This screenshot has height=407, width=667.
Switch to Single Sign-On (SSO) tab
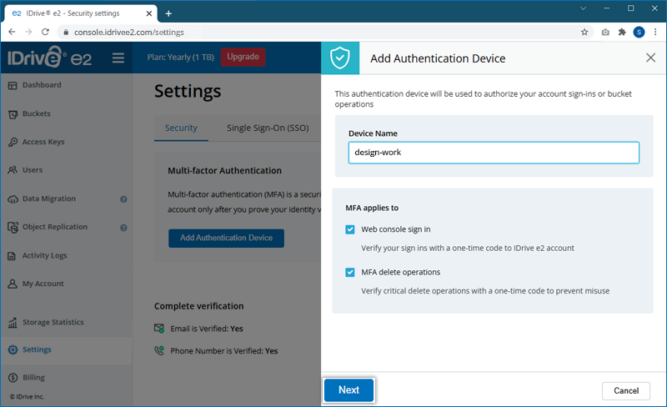(x=268, y=128)
